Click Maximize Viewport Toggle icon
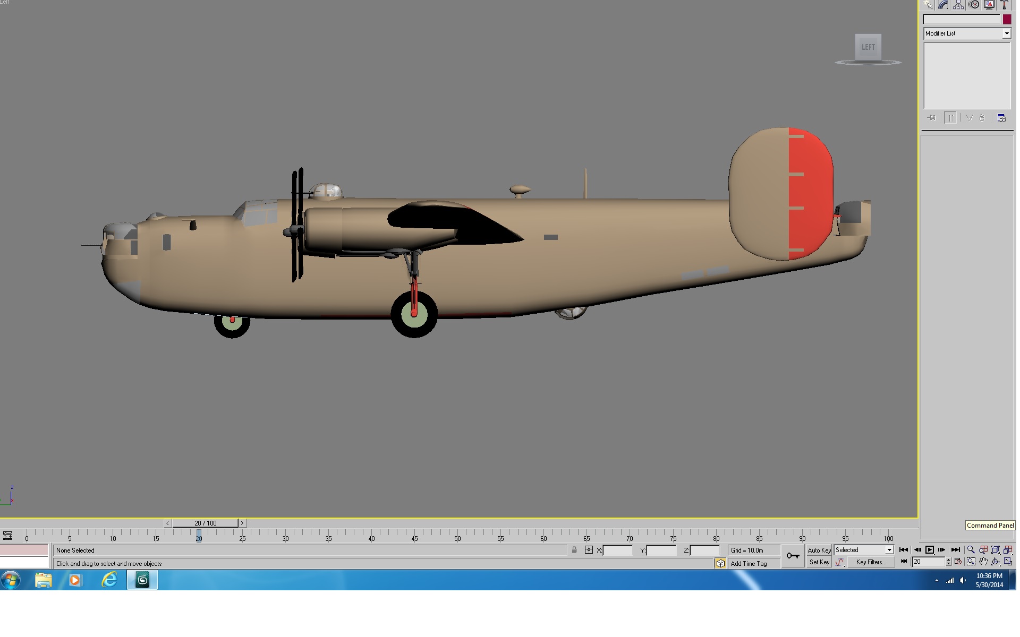 [1008, 562]
